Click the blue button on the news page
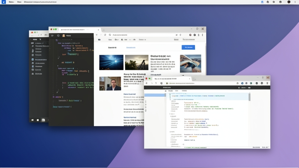The width and height of the screenshot is (299, 168). click(188, 47)
